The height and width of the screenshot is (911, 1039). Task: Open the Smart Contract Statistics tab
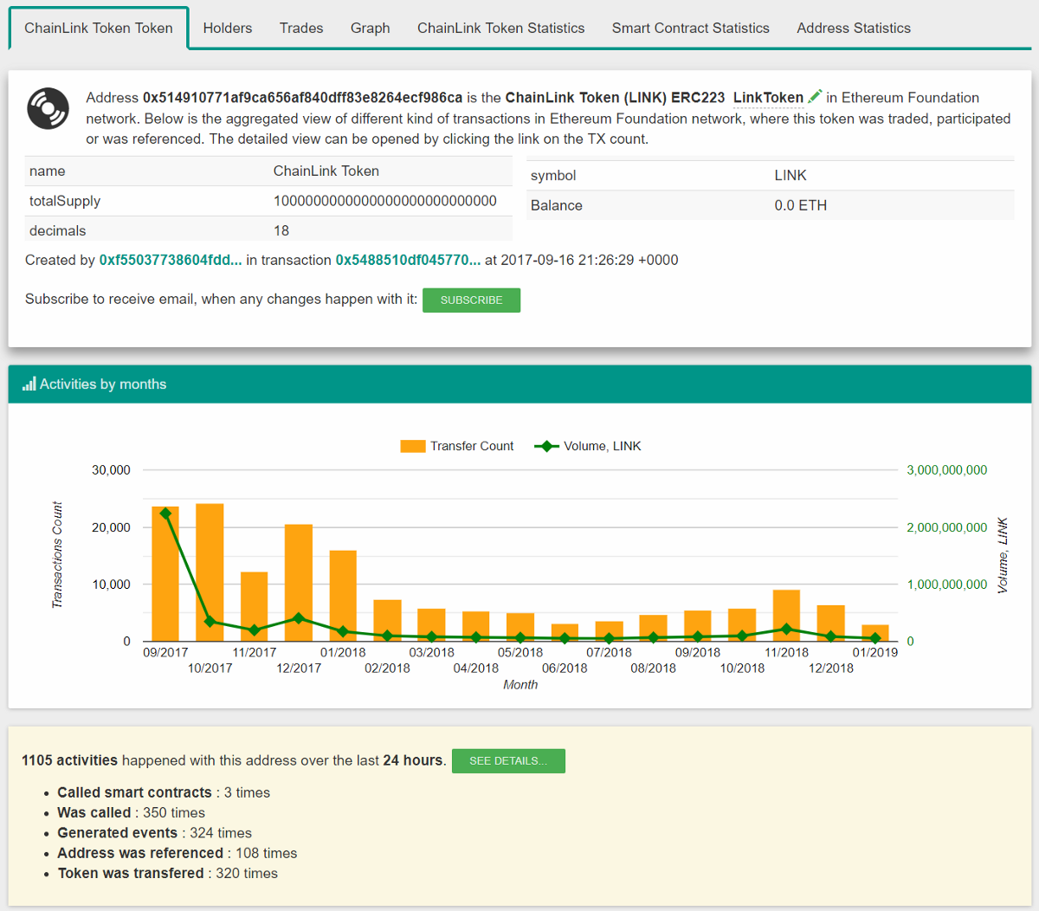691,28
